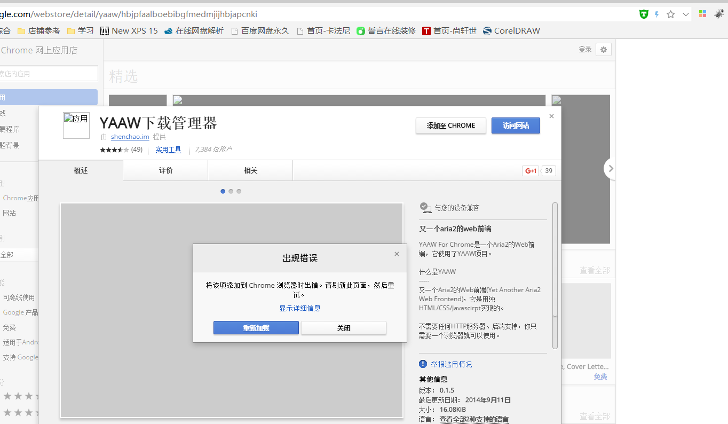Click the YAAW app icon image

point(76,125)
